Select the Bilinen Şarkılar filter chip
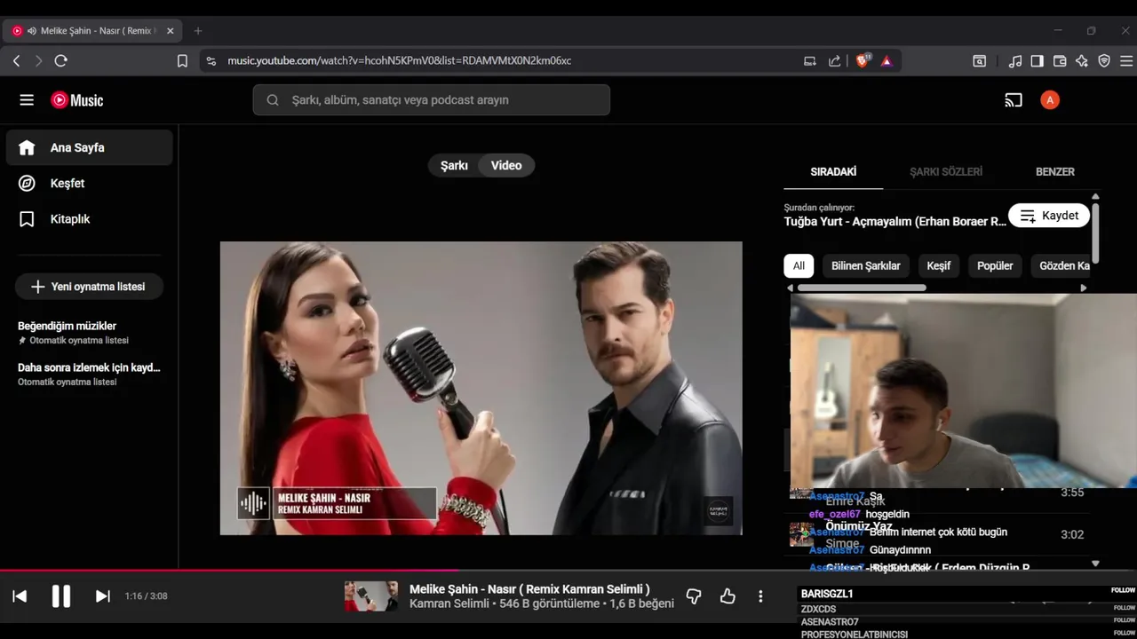The image size is (1137, 639). point(865,265)
